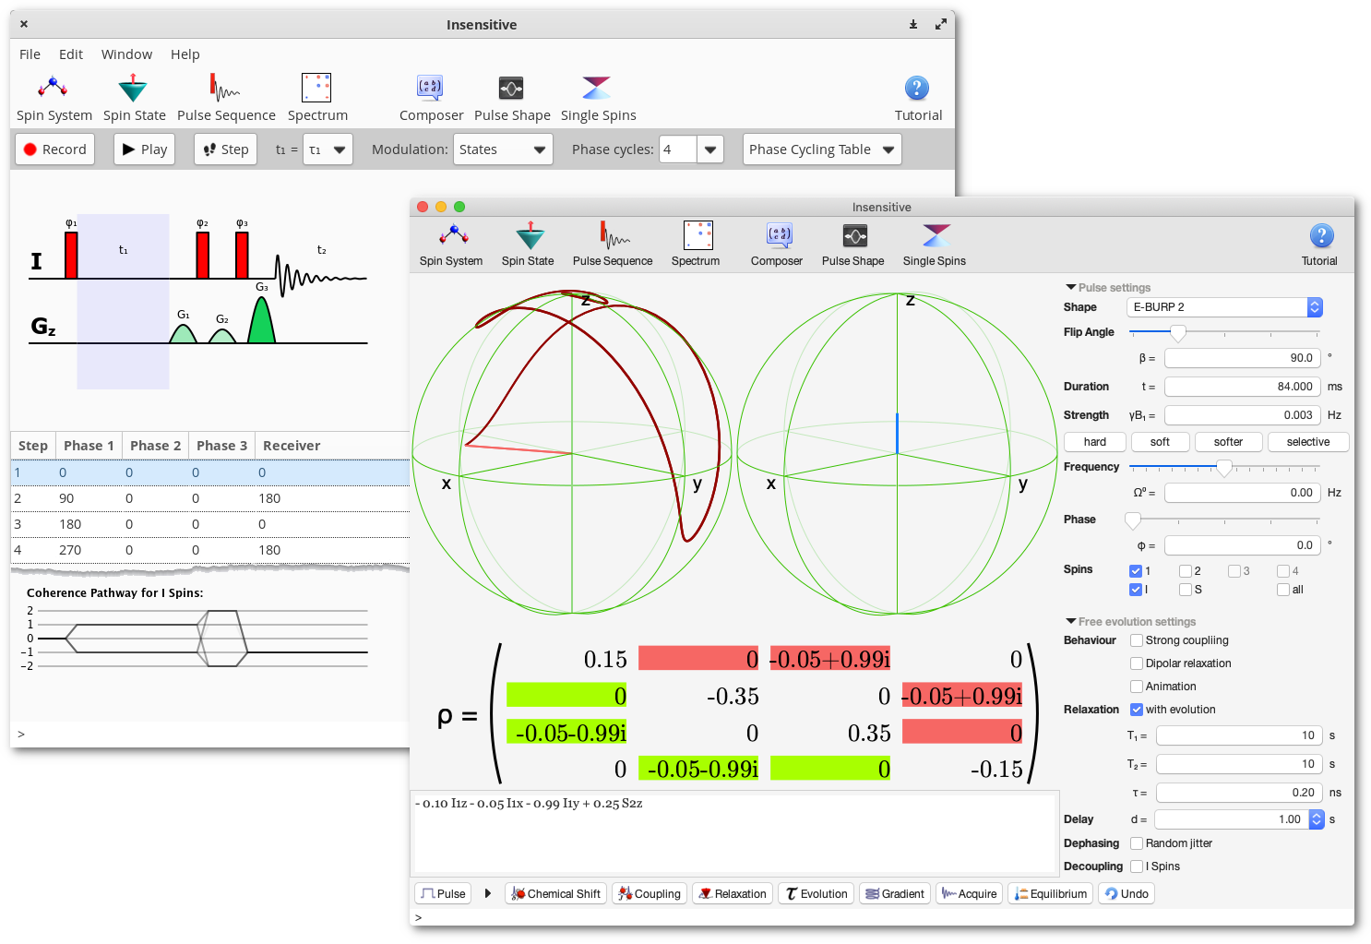The width and height of the screenshot is (1371, 944).
Task: Open the t1 variable dropdown
Action: [x=328, y=149]
